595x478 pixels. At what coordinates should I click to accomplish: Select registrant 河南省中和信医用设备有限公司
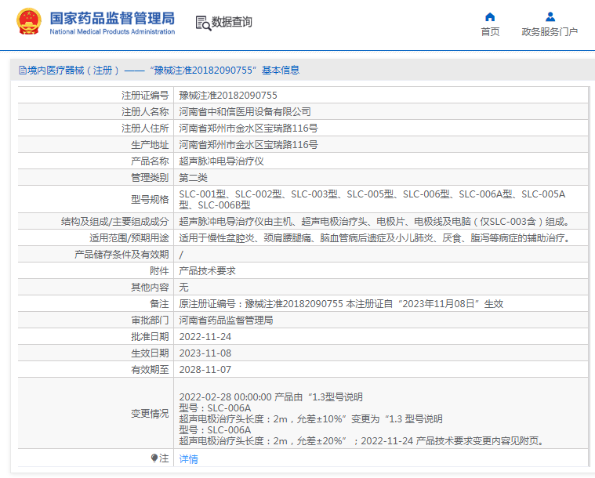245,111
